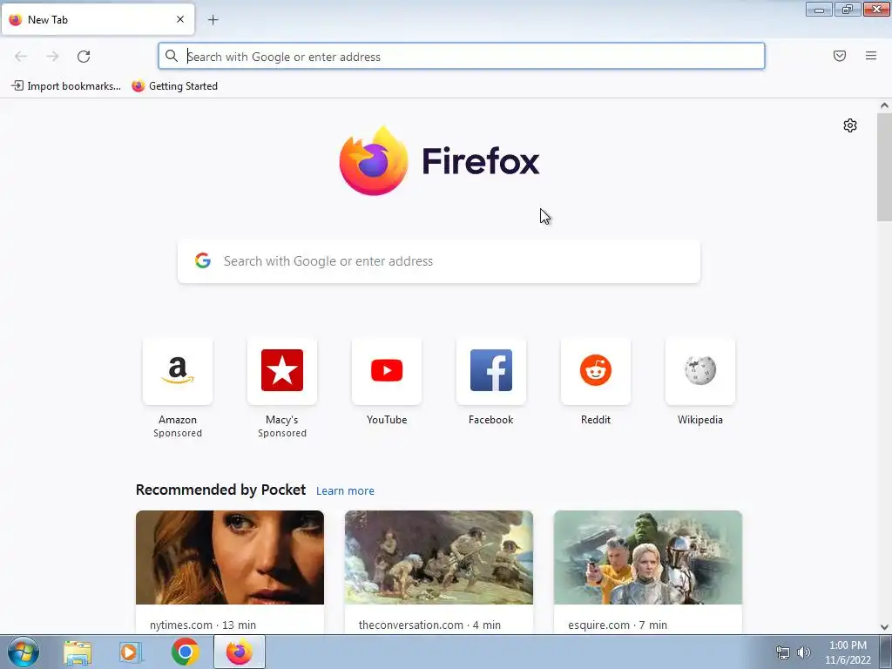Click the "Recommended by Pocket" heading
892x669 pixels.
(x=220, y=490)
